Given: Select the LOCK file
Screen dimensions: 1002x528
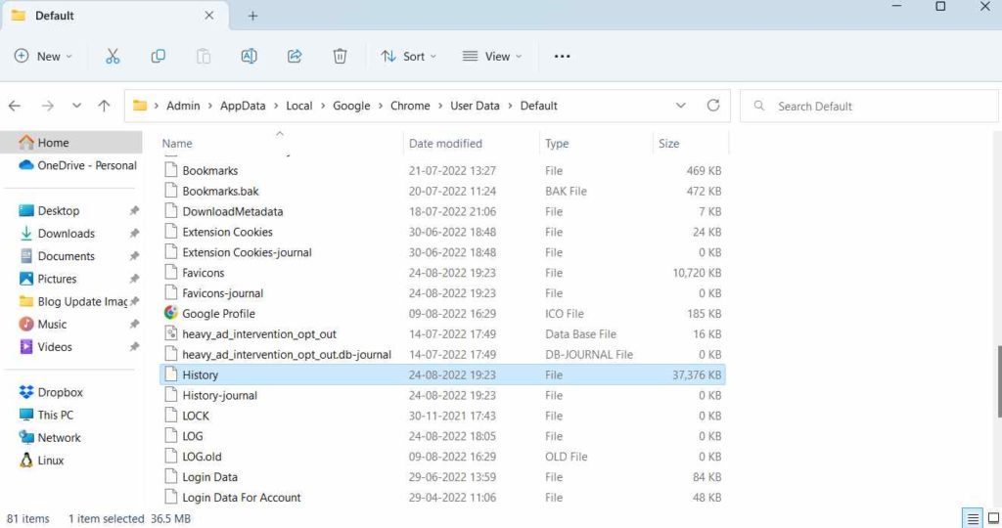Looking at the screenshot, I should click(x=442, y=416).
